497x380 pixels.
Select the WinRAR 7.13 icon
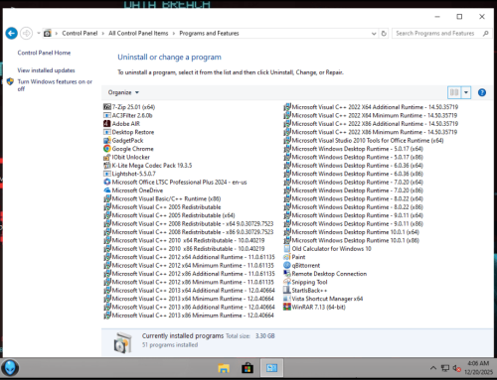287,307
